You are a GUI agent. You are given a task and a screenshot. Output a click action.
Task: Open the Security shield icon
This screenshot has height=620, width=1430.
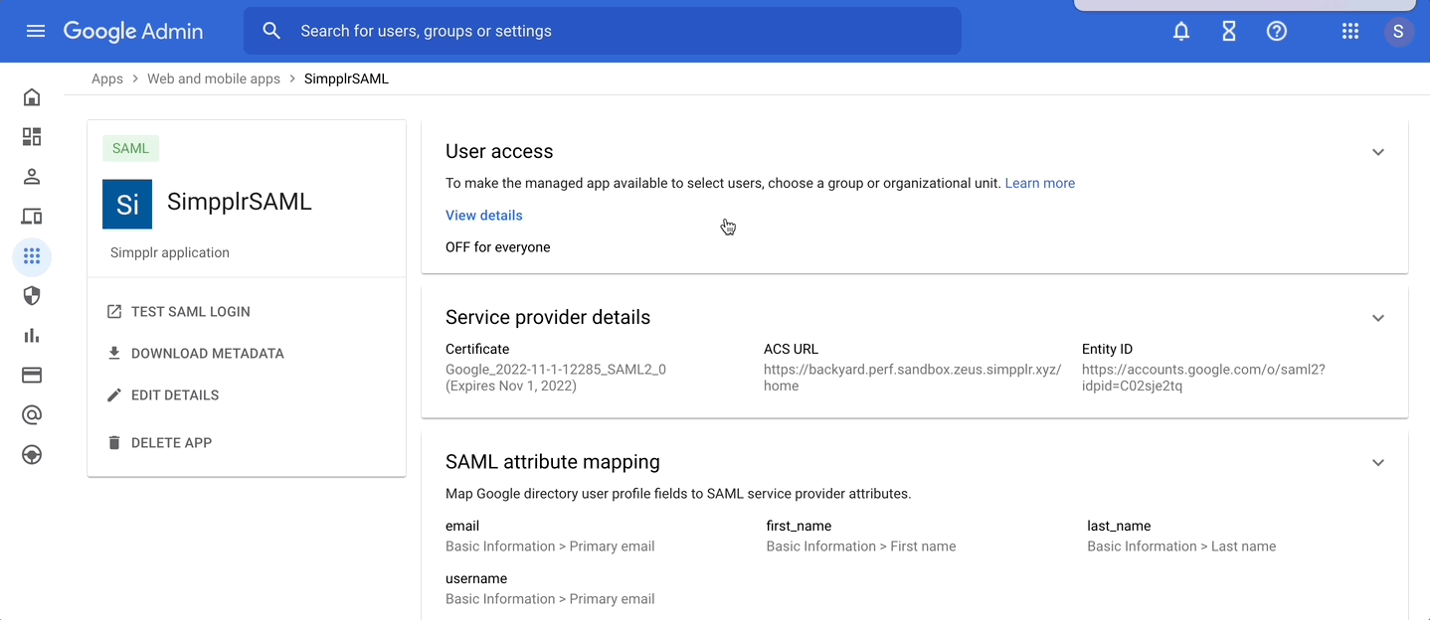click(31, 295)
